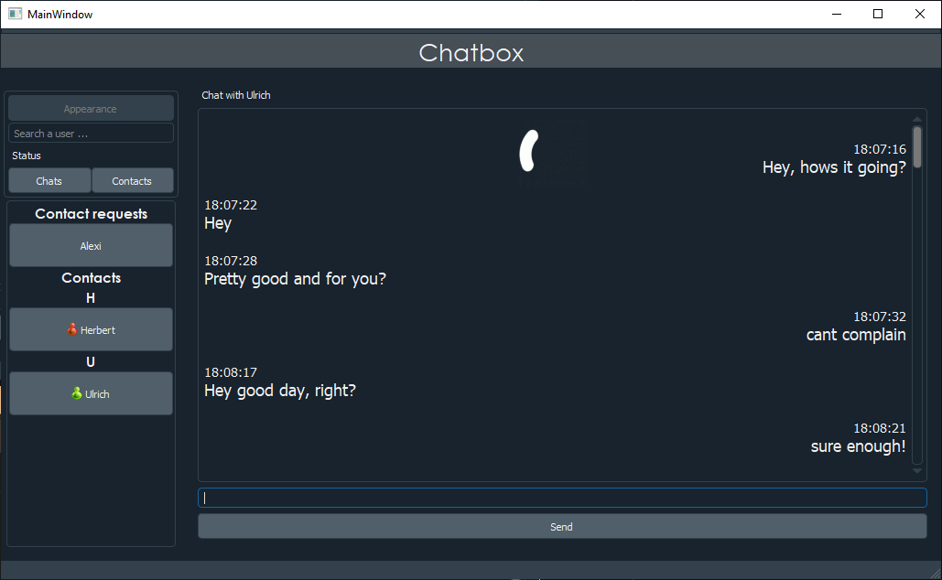Click the Chatbox title banner

pos(471,52)
